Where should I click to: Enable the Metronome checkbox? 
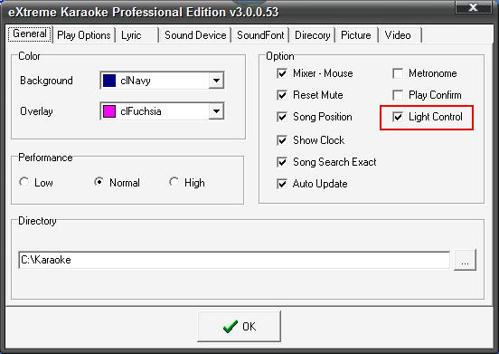(398, 73)
